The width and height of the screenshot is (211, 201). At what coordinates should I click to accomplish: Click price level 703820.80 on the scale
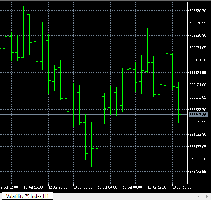pos(198,36)
